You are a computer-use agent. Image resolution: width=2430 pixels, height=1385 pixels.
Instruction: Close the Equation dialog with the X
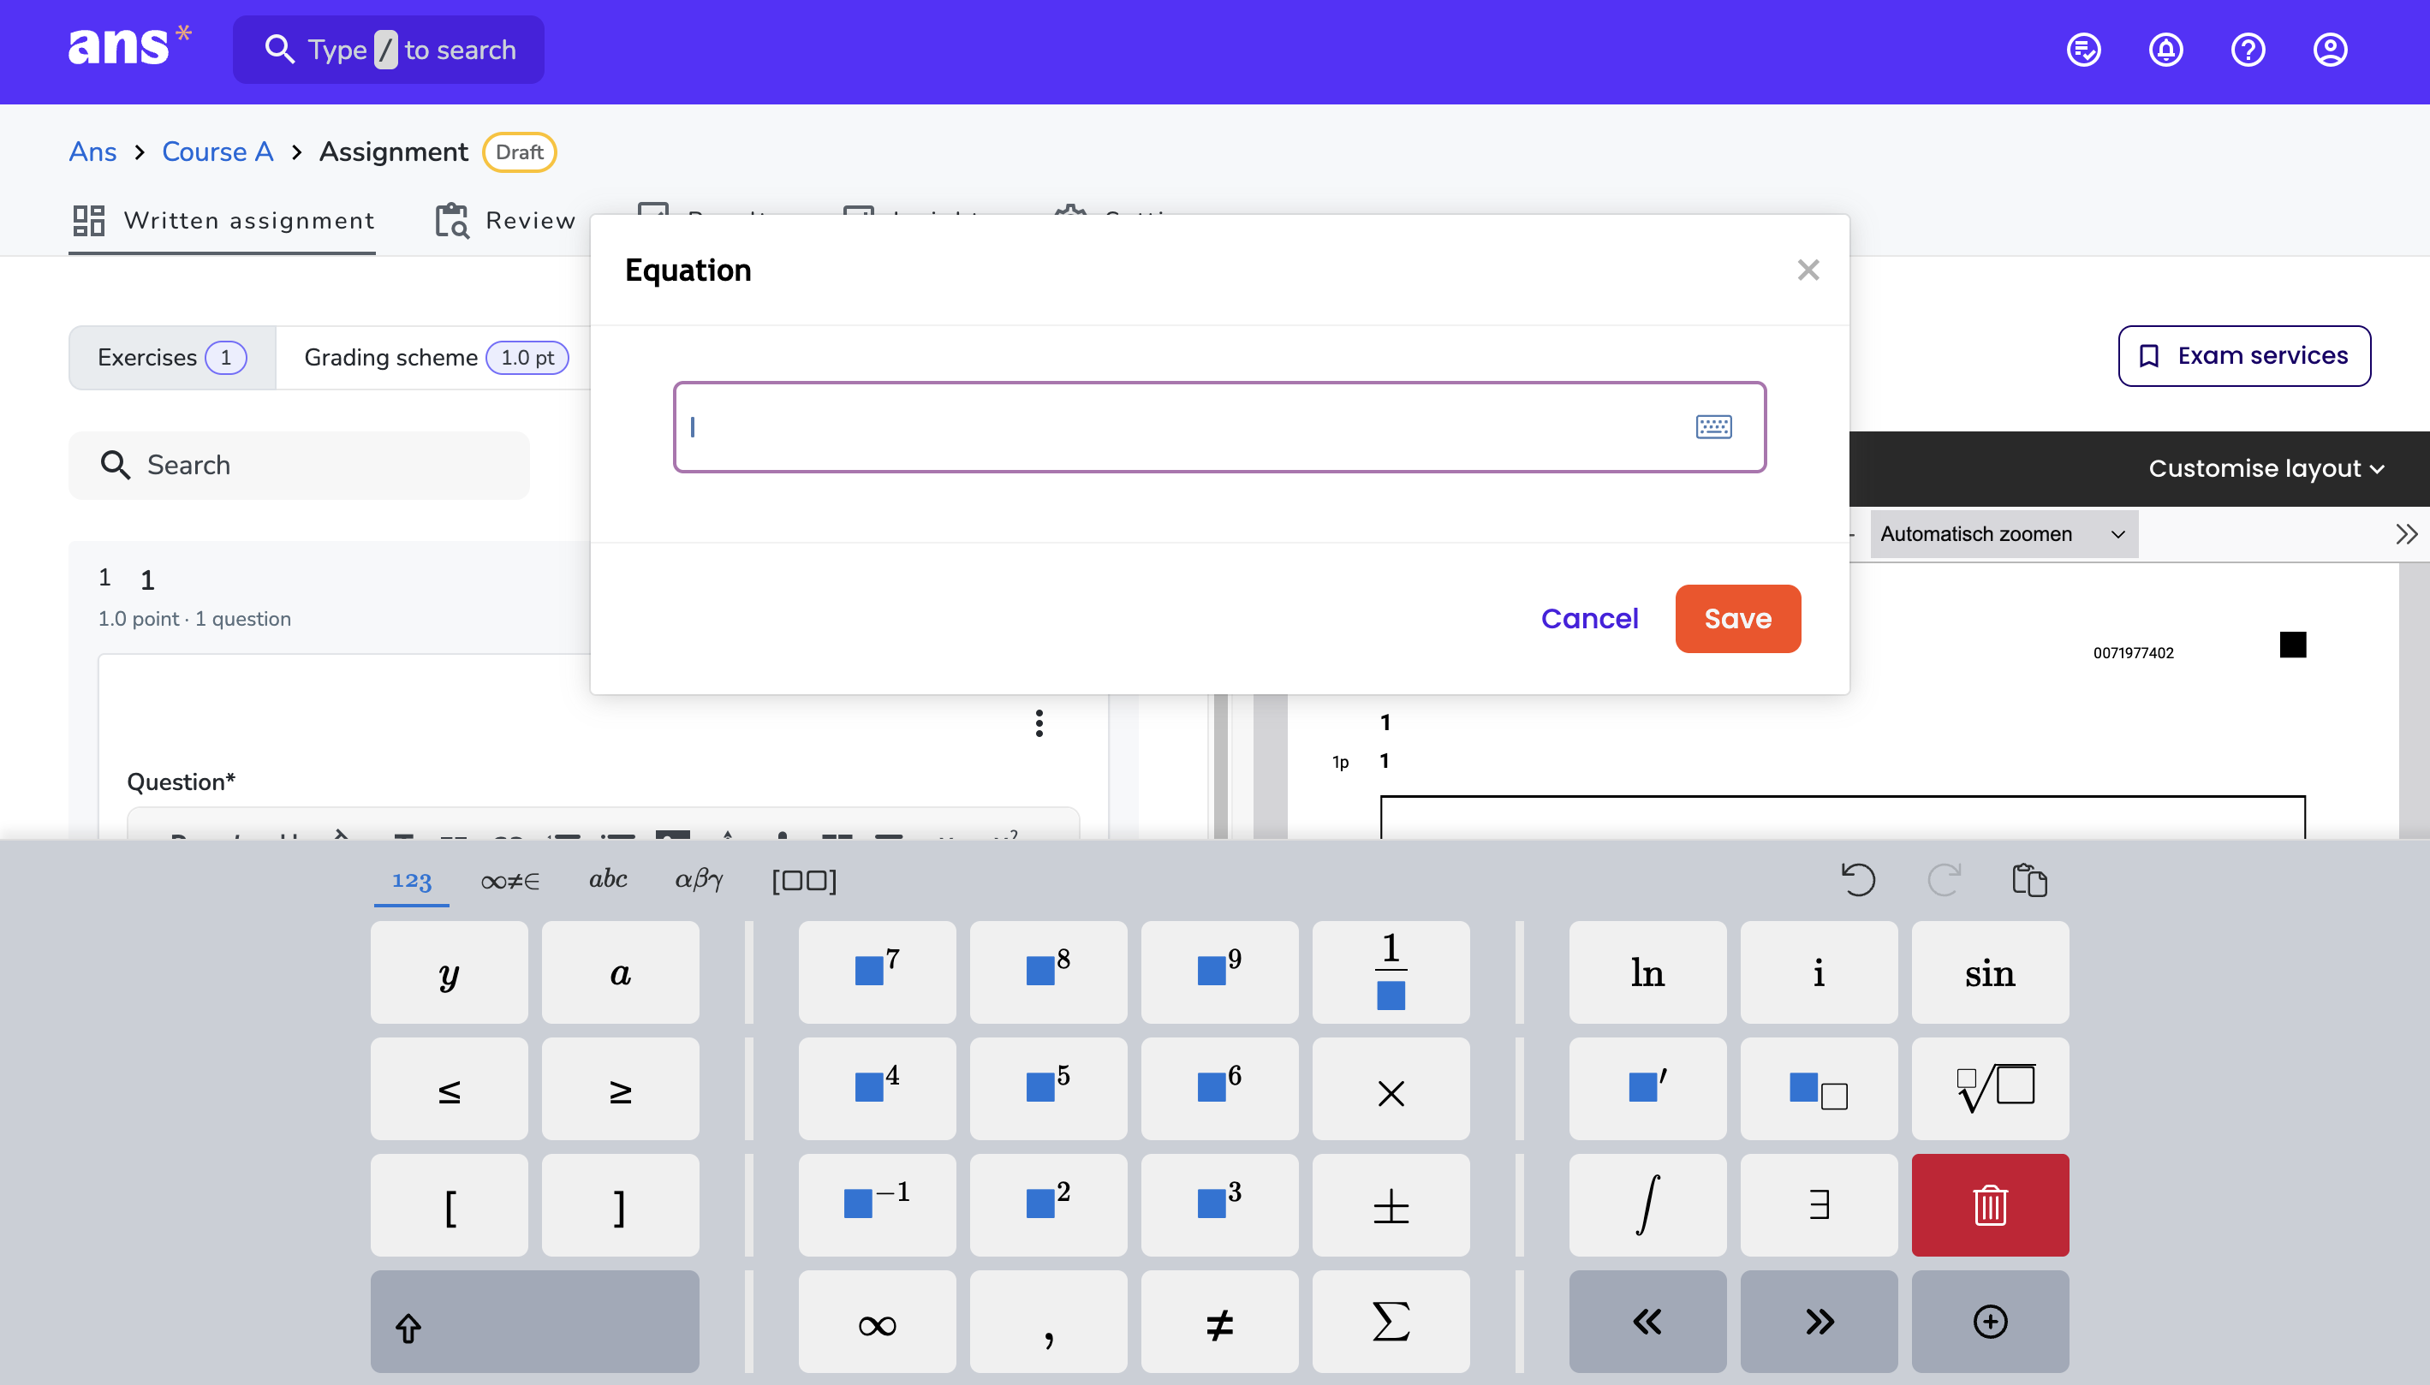[x=1808, y=270]
